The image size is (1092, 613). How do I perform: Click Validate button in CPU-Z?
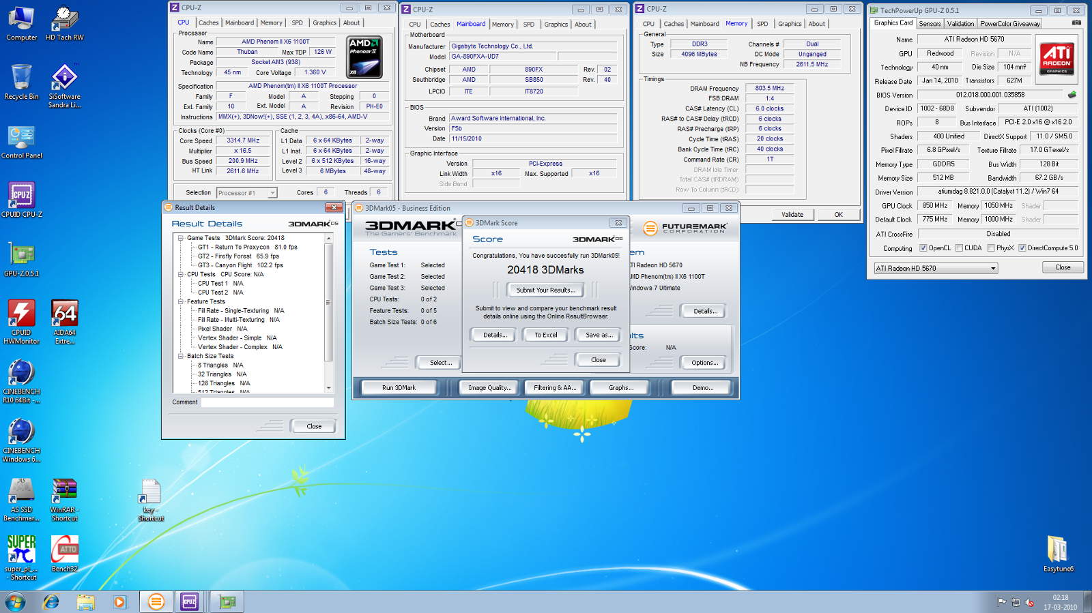point(792,215)
